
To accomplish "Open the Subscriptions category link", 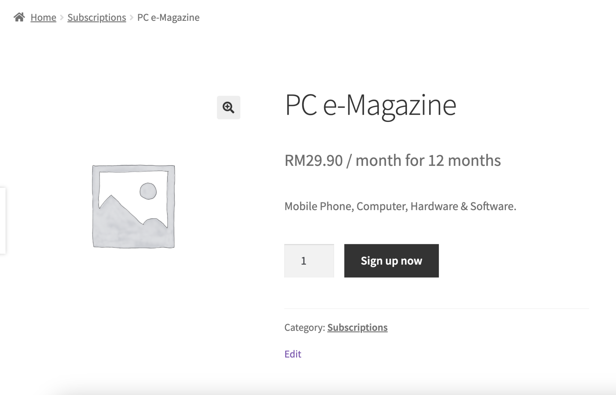I will (358, 327).
